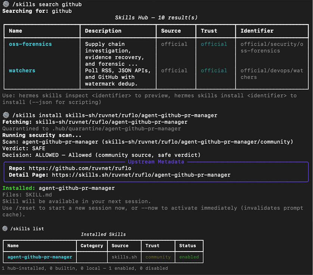The width and height of the screenshot is (313, 275).
Task: Click the 'Fetching:' line
Action: [95, 122]
